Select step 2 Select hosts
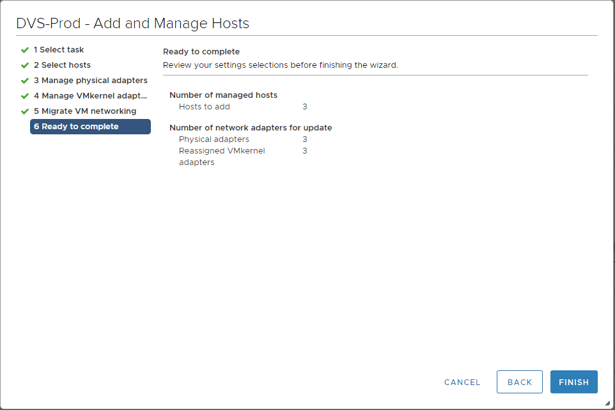The image size is (615, 410). click(62, 65)
